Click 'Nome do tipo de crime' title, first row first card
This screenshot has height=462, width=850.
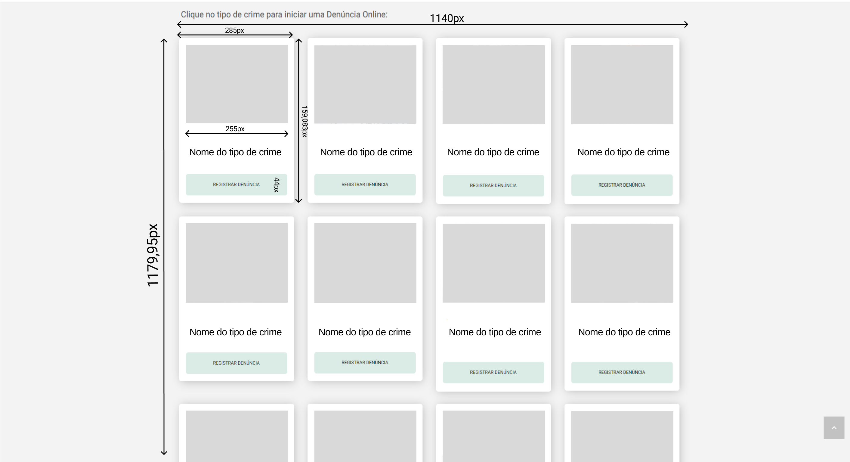tap(235, 152)
